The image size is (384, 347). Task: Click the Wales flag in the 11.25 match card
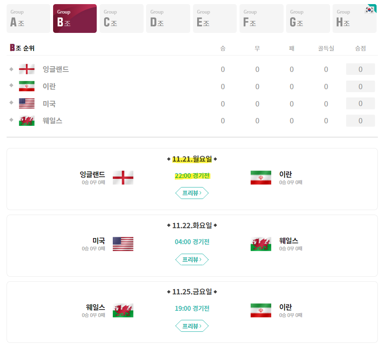point(123,310)
